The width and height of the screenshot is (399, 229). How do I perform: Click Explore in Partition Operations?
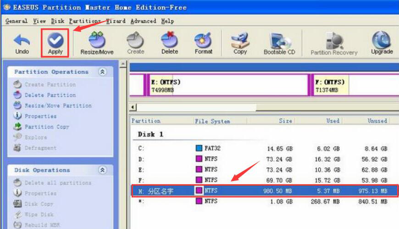tap(30, 137)
